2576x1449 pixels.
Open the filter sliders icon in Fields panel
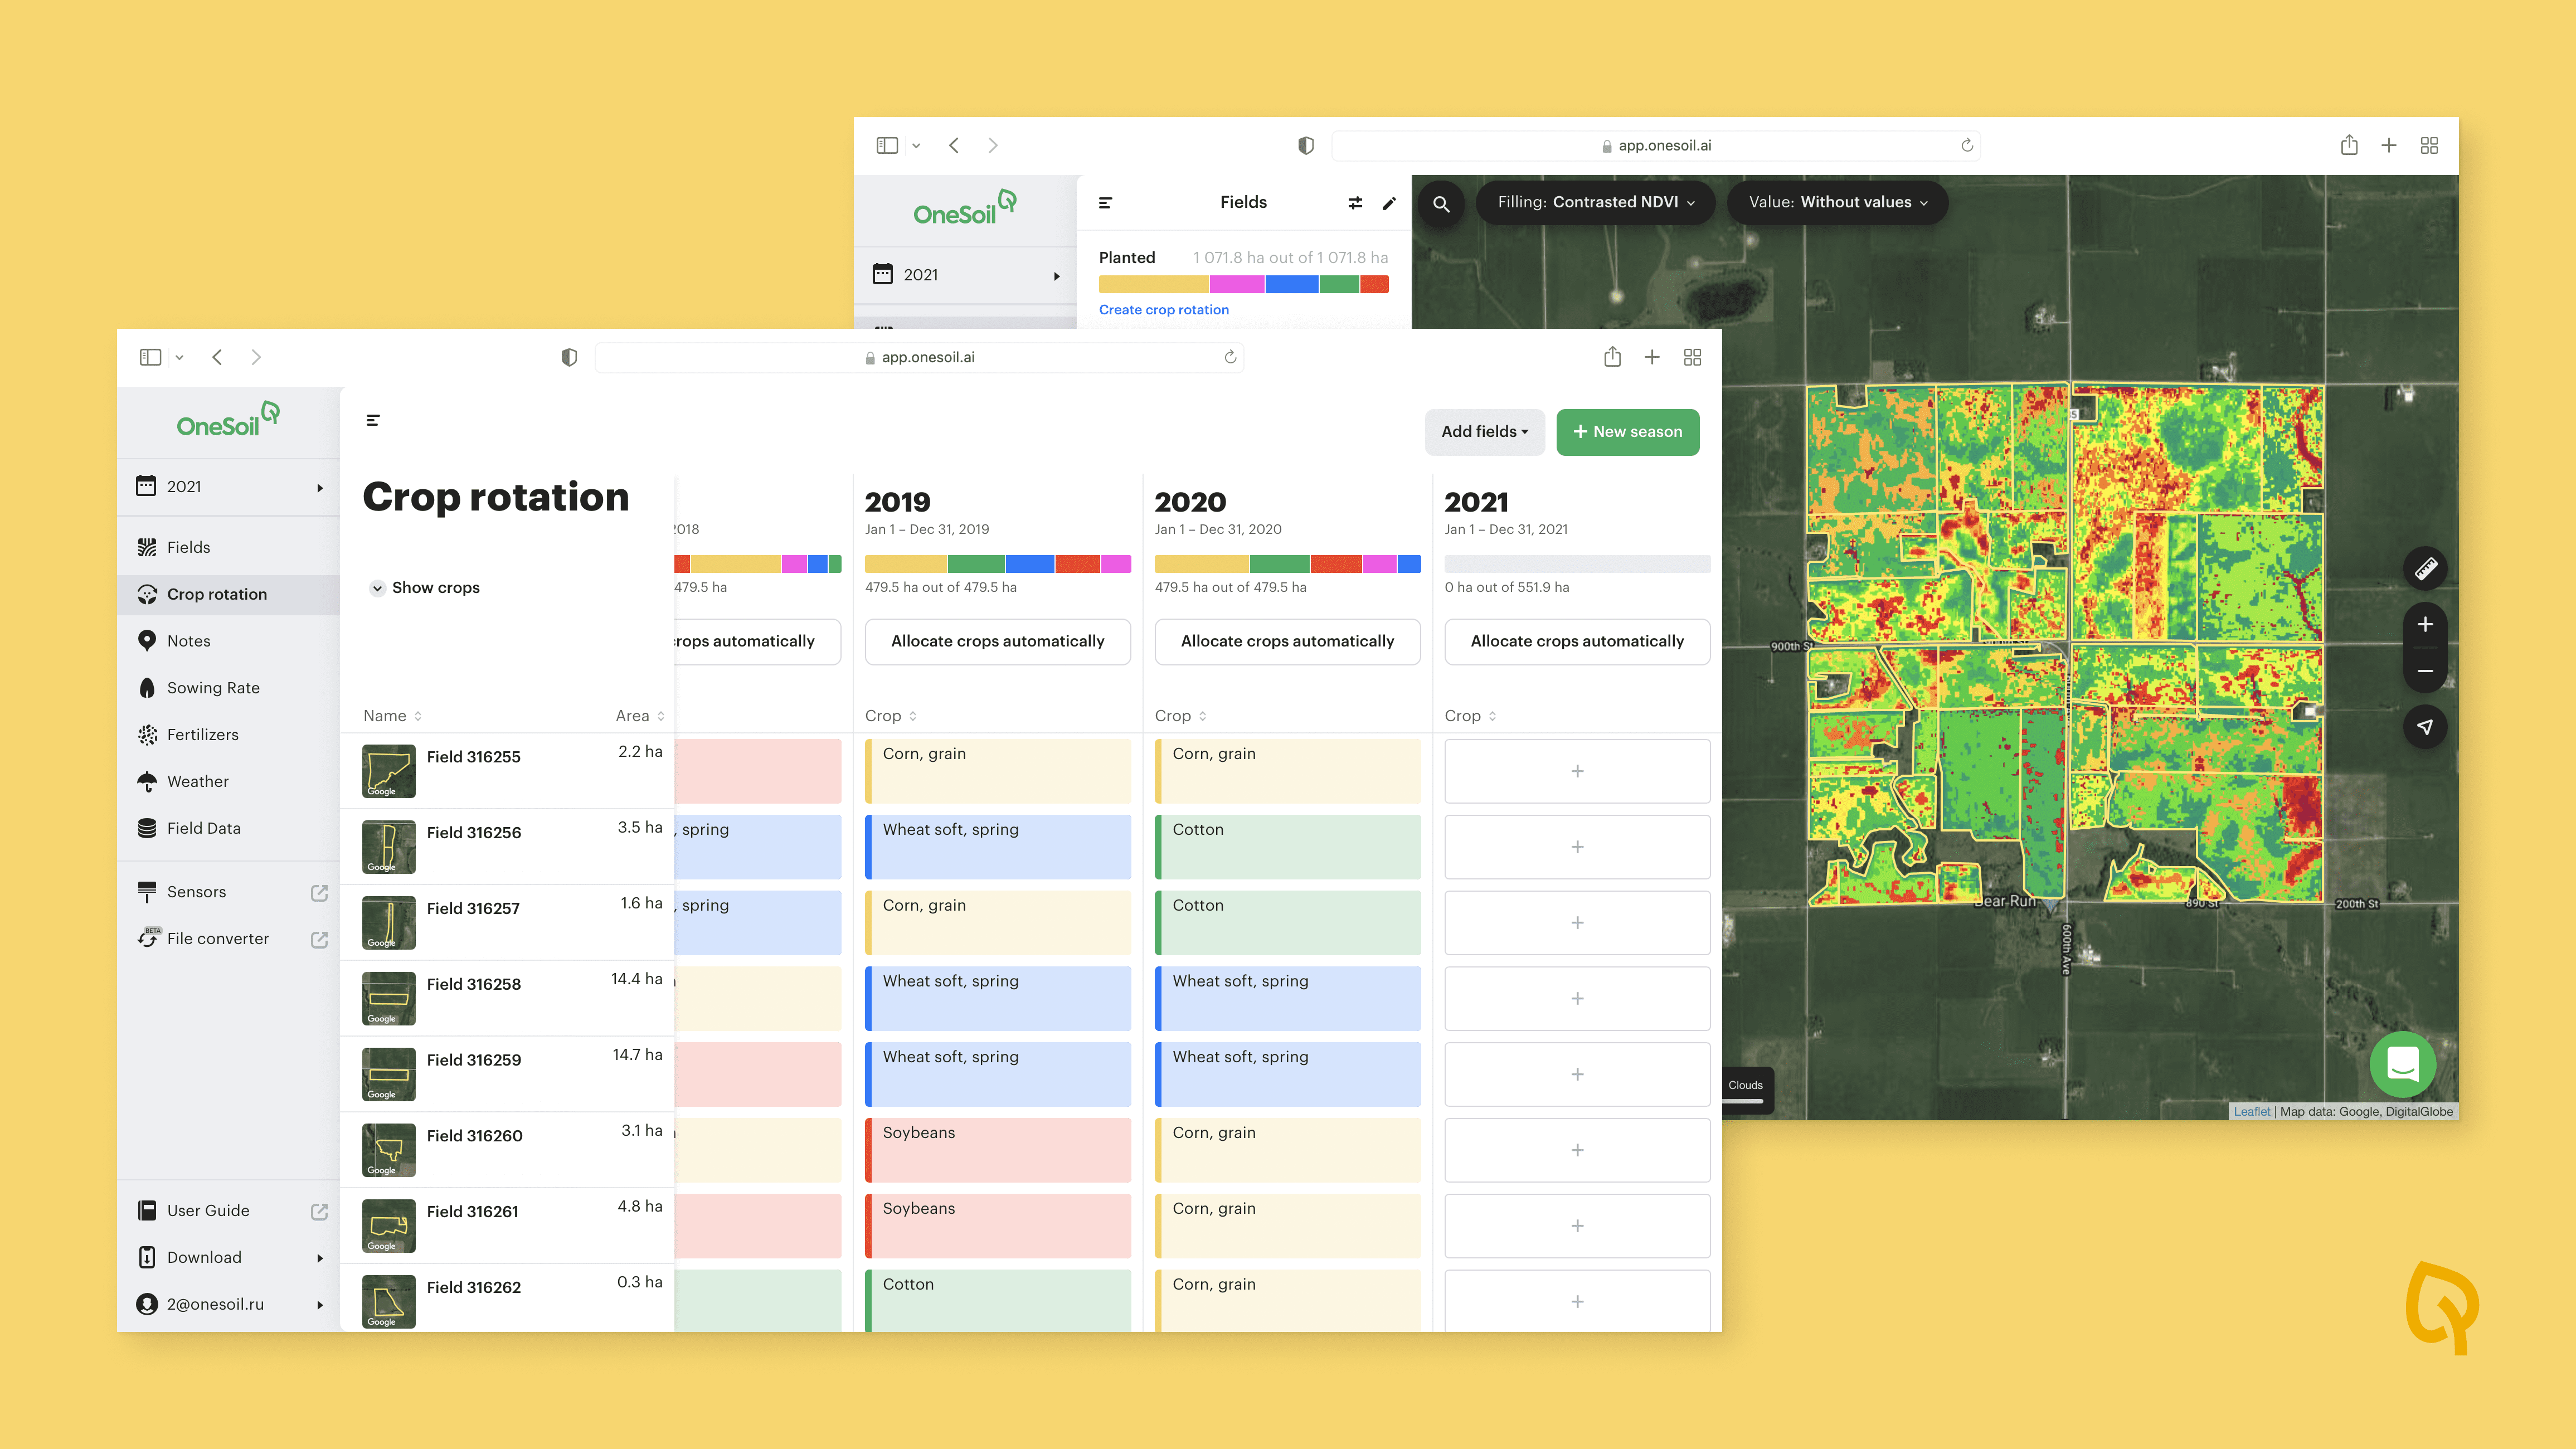[x=1355, y=203]
